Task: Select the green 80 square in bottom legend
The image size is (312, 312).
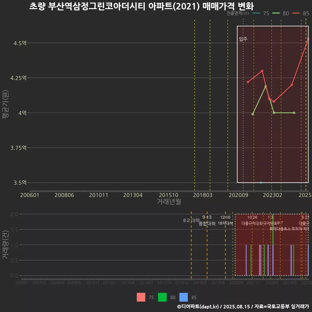Action: [162, 297]
